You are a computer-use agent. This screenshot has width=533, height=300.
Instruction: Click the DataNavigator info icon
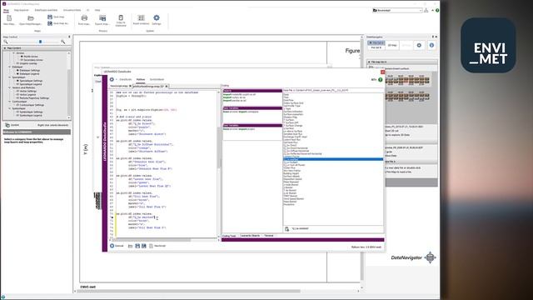[431, 45]
